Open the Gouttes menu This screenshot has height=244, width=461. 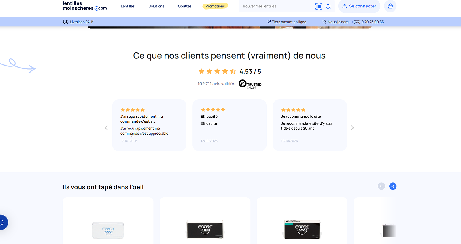(185, 6)
